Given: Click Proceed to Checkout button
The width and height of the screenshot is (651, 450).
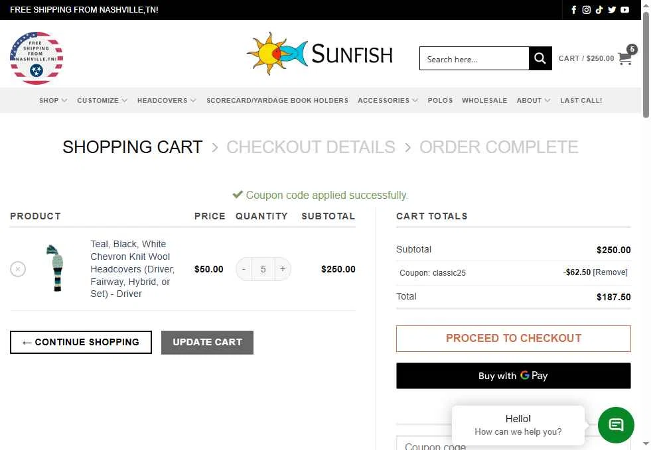Looking at the screenshot, I should click(513, 339).
